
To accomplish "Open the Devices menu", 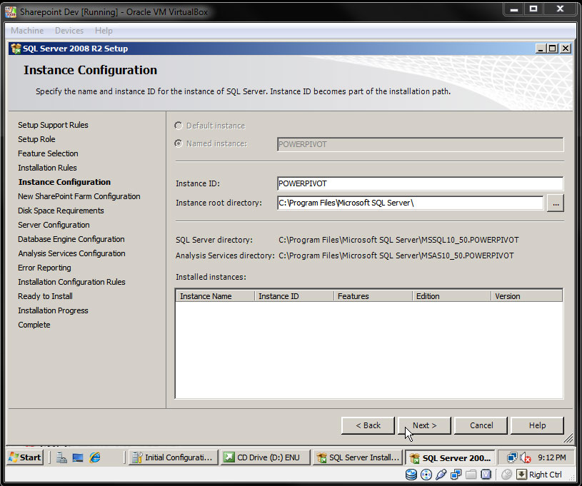I will click(69, 31).
